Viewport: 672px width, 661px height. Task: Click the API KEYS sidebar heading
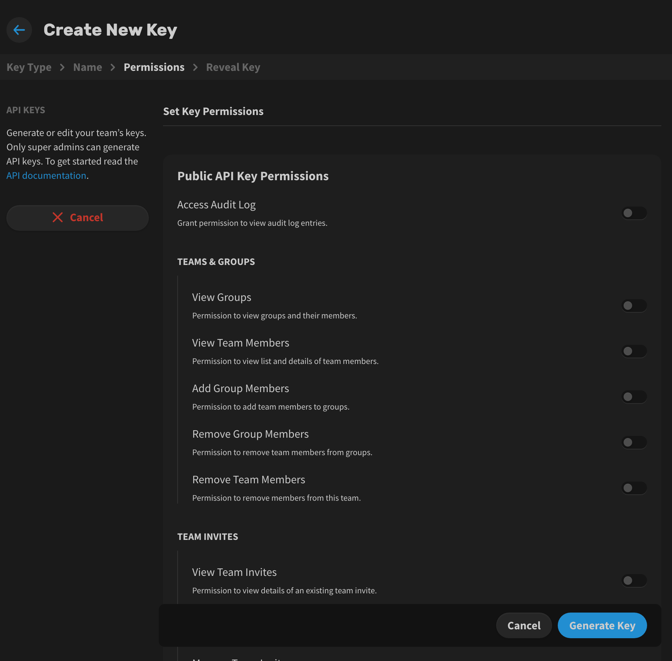[x=26, y=110]
